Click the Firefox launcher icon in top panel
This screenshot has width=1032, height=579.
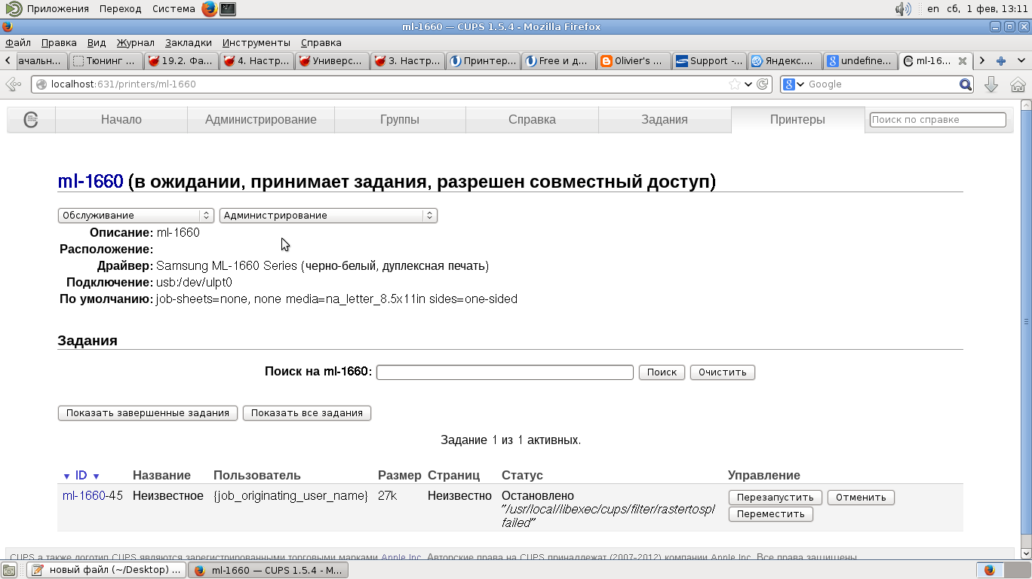click(x=209, y=9)
